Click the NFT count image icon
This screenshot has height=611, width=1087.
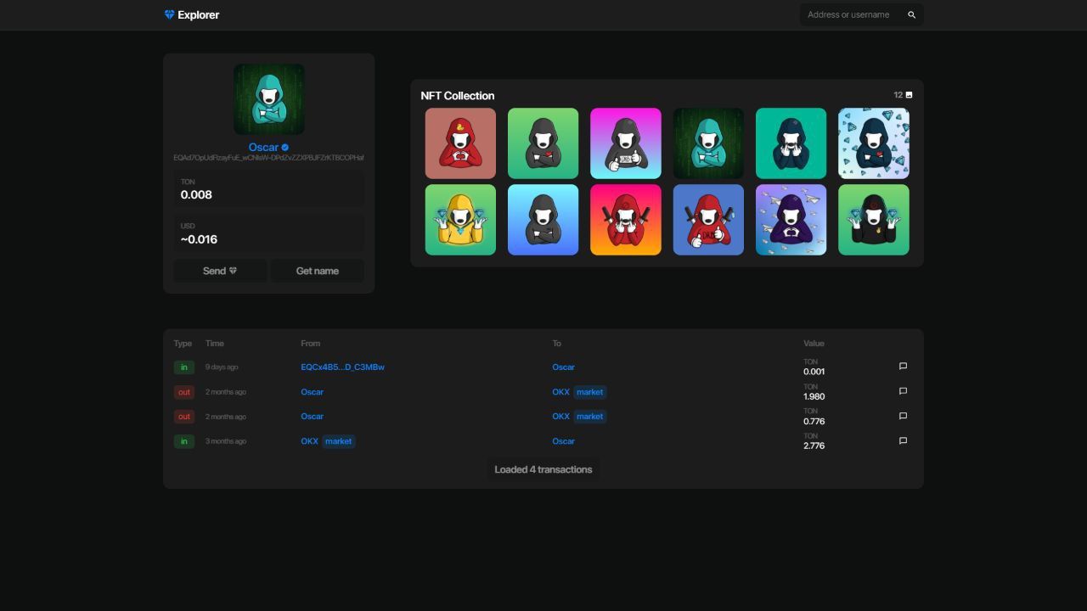tap(909, 95)
